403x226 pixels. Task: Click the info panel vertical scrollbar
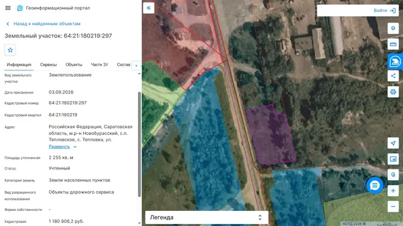139,144
